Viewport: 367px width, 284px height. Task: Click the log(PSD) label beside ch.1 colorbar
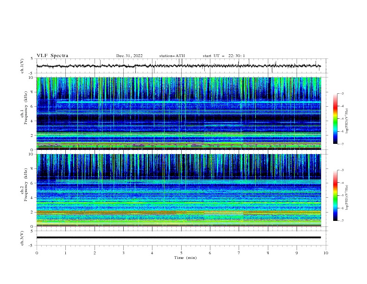347,121
